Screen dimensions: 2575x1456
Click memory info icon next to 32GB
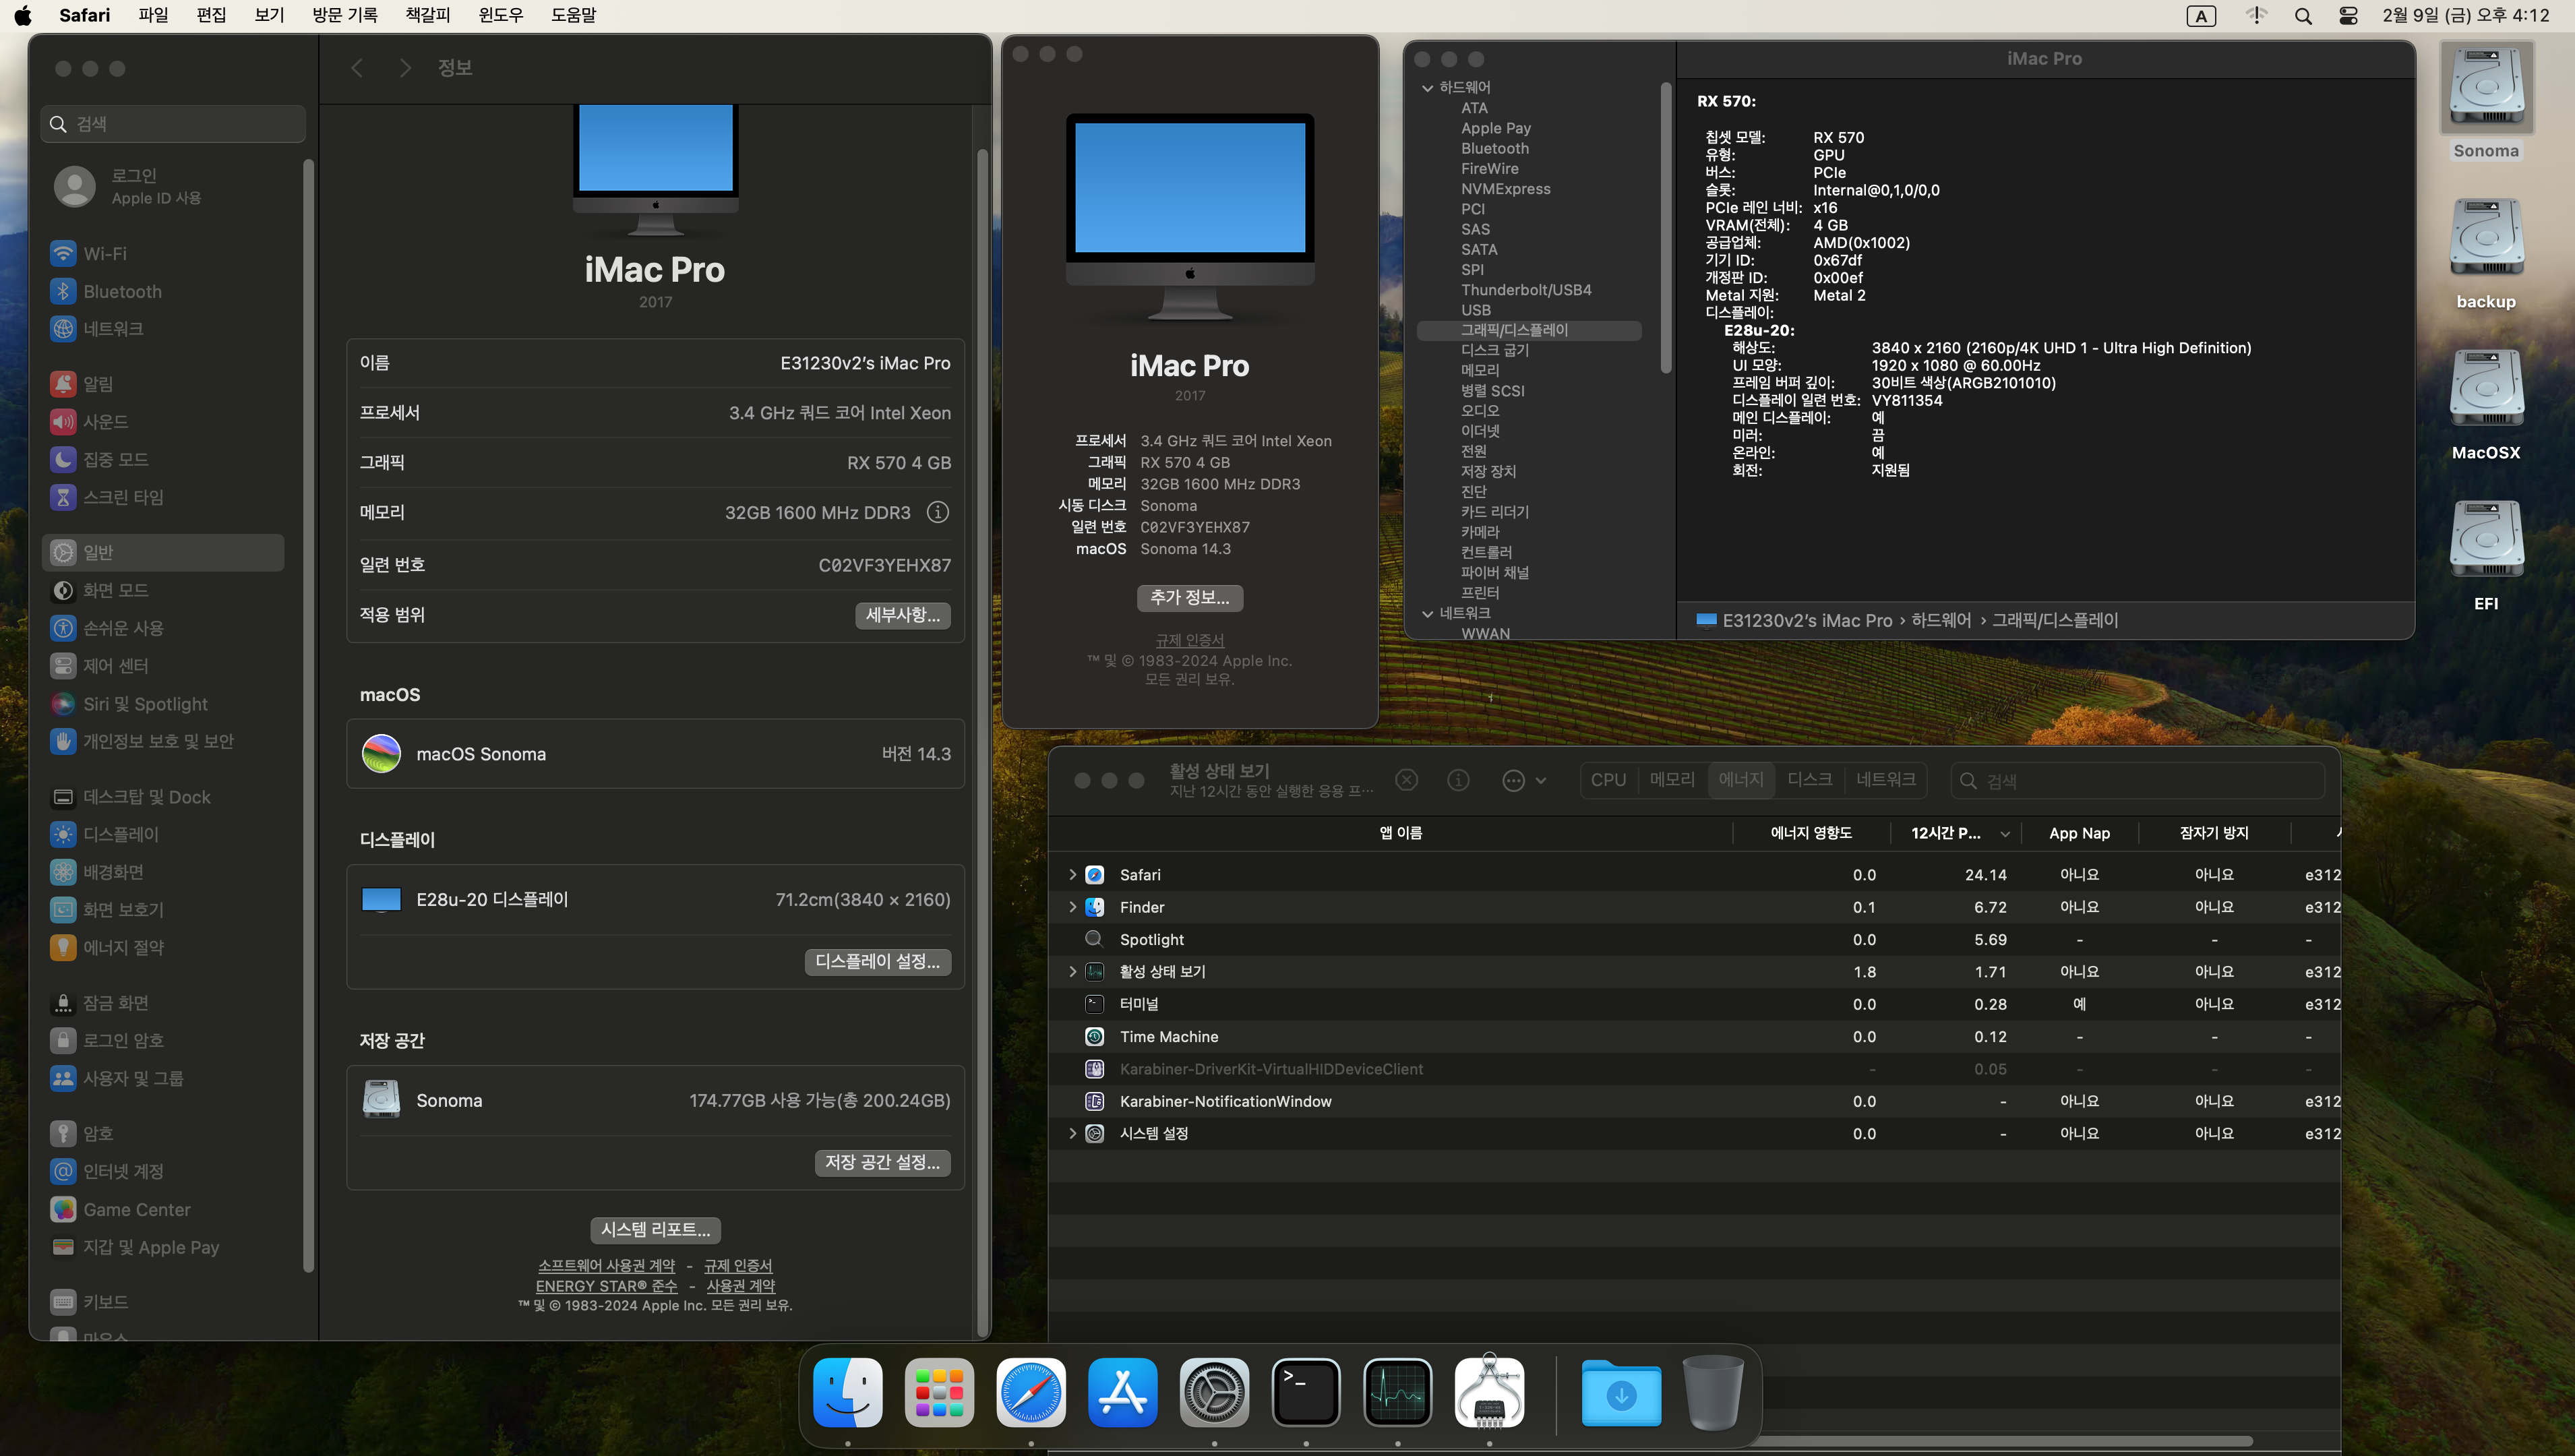937,512
